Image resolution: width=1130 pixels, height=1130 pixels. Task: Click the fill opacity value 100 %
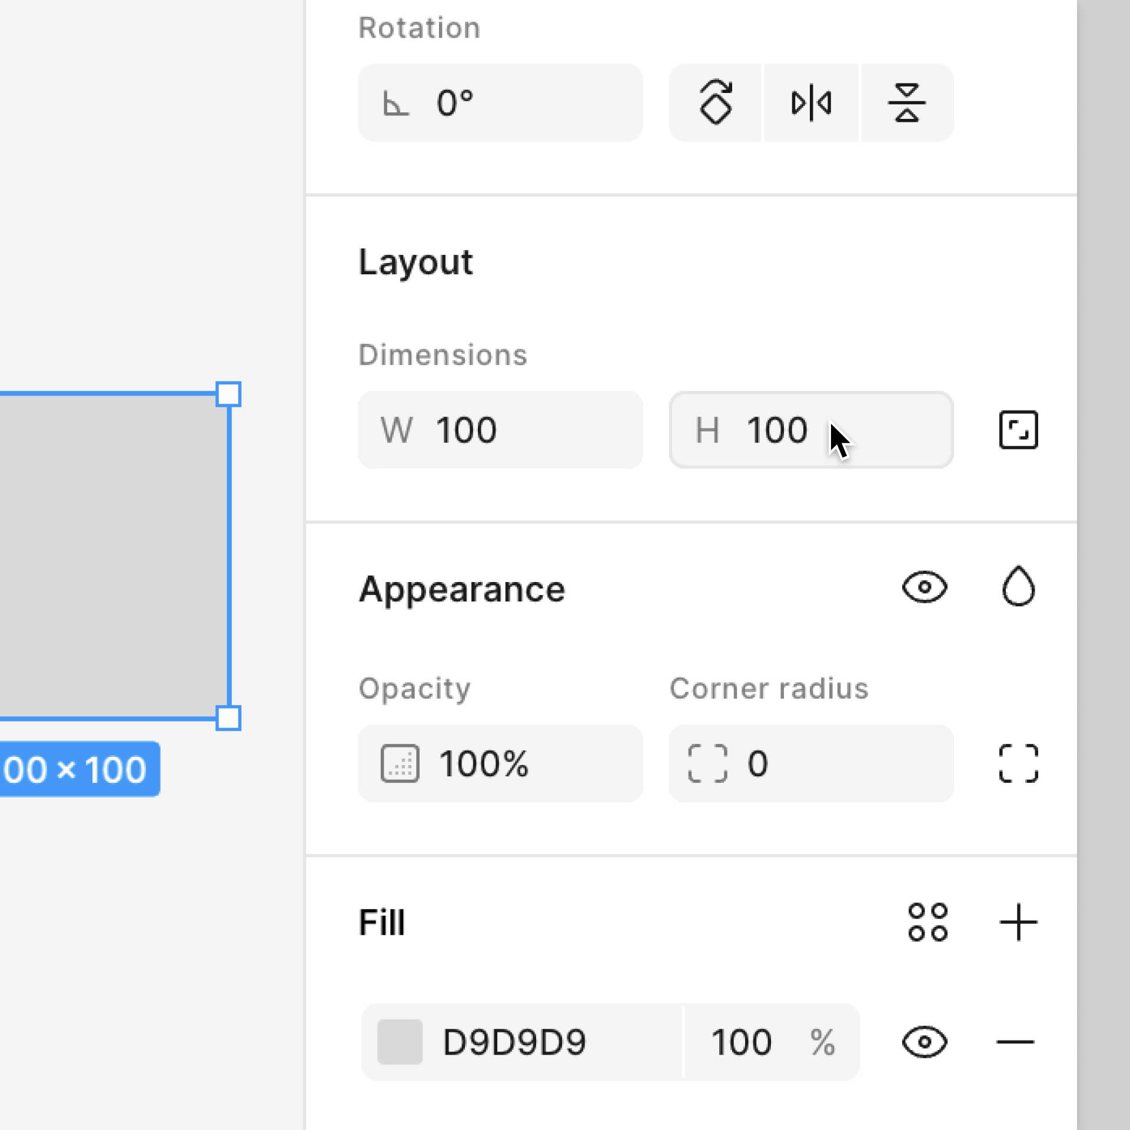771,1042
